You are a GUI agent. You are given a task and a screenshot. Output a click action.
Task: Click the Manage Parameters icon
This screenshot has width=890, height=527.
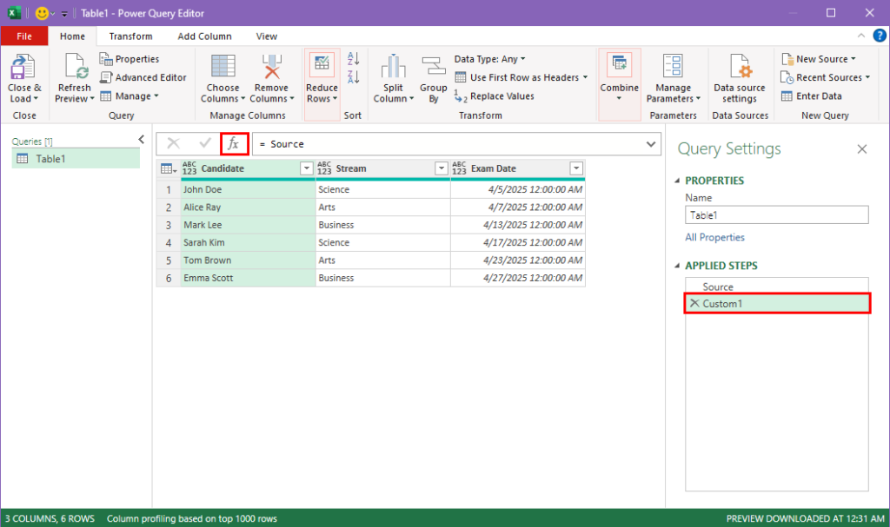pyautogui.click(x=674, y=66)
